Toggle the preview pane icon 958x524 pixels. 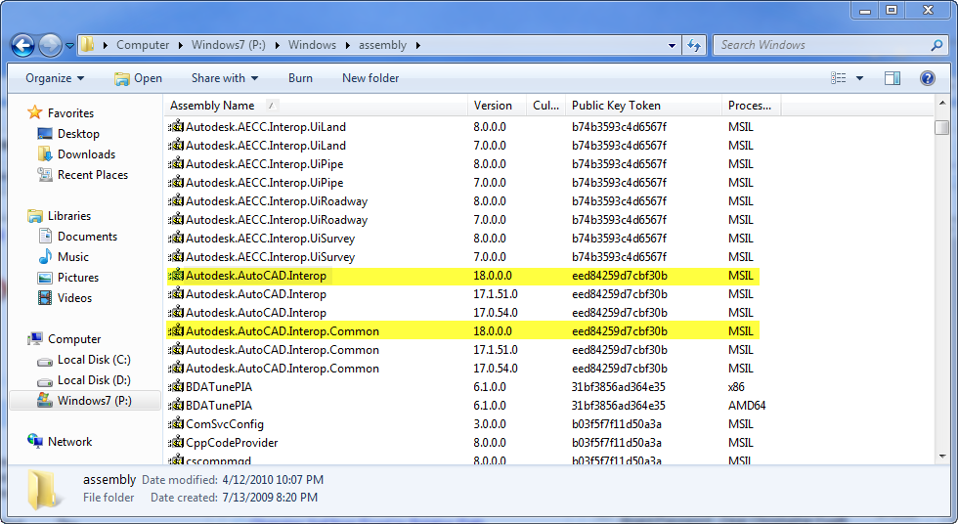click(893, 78)
